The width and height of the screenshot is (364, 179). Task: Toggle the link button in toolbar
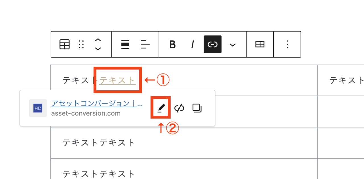pos(212,44)
